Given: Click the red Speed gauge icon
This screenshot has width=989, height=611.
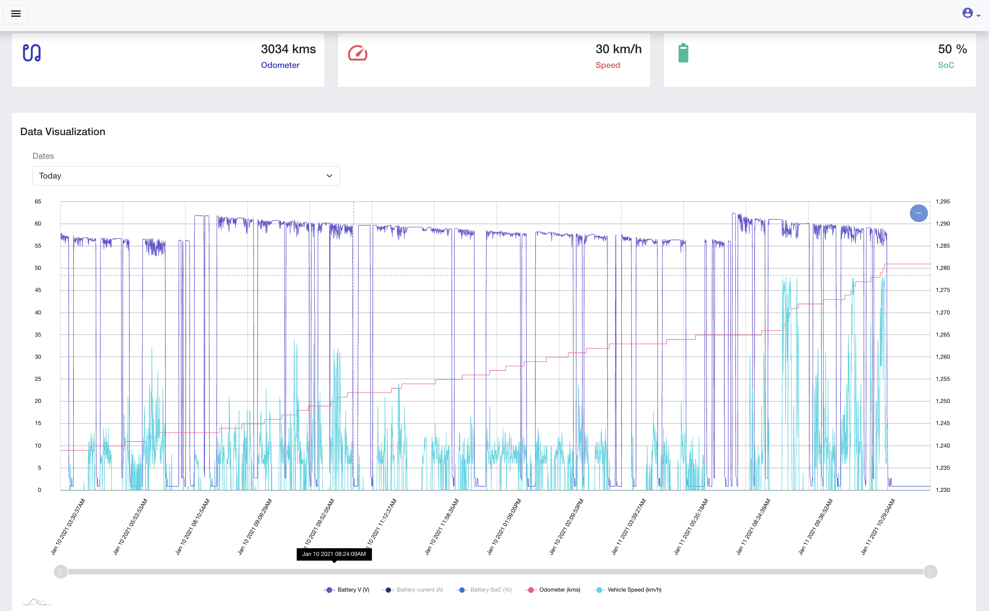Looking at the screenshot, I should [x=358, y=52].
